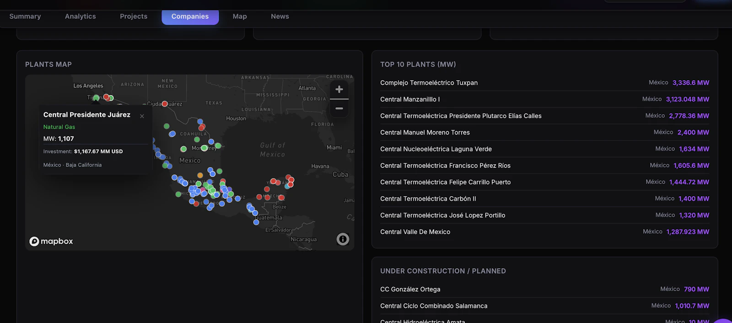Screen dimensions: 732x323
Task: Select Central Termoeléctrica Francisco Pérez Ríos
Action: coord(544,166)
